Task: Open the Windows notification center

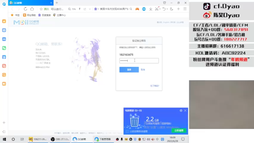Action: click(183, 139)
